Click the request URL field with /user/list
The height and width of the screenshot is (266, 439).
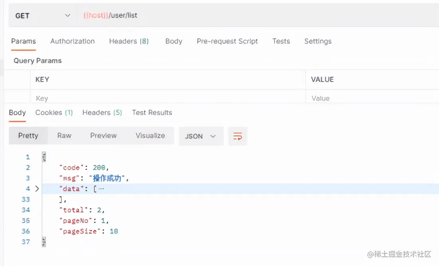click(x=258, y=16)
